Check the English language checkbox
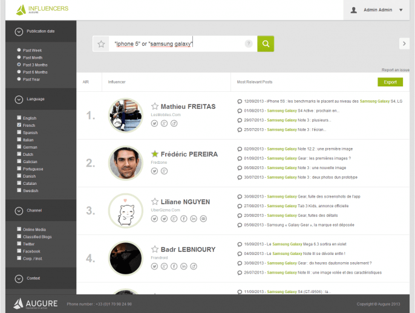415x313 pixels. [x=19, y=118]
